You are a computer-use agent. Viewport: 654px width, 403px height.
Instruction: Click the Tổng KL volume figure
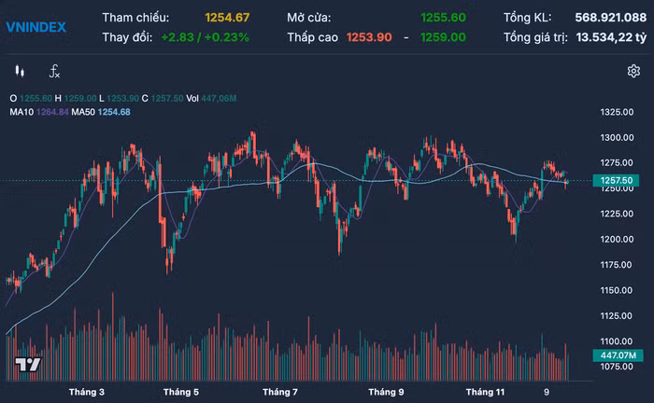click(x=608, y=18)
